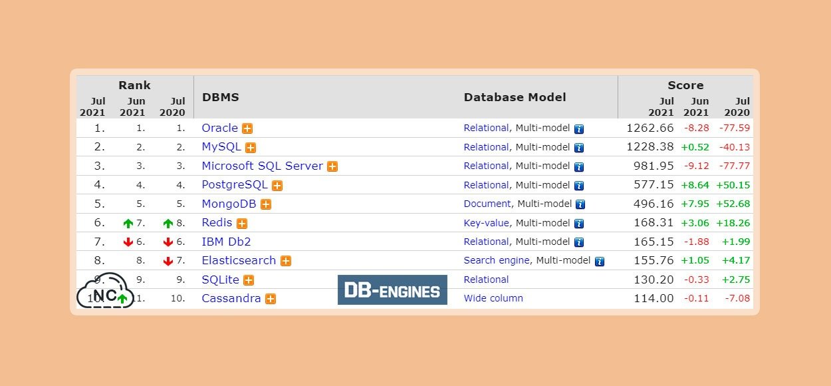This screenshot has height=386, width=831.
Task: Click the Document model link for MongoDB
Action: pos(487,204)
